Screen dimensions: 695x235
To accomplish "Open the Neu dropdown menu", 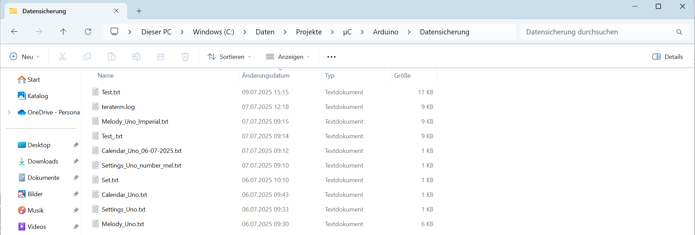I will tap(25, 57).
